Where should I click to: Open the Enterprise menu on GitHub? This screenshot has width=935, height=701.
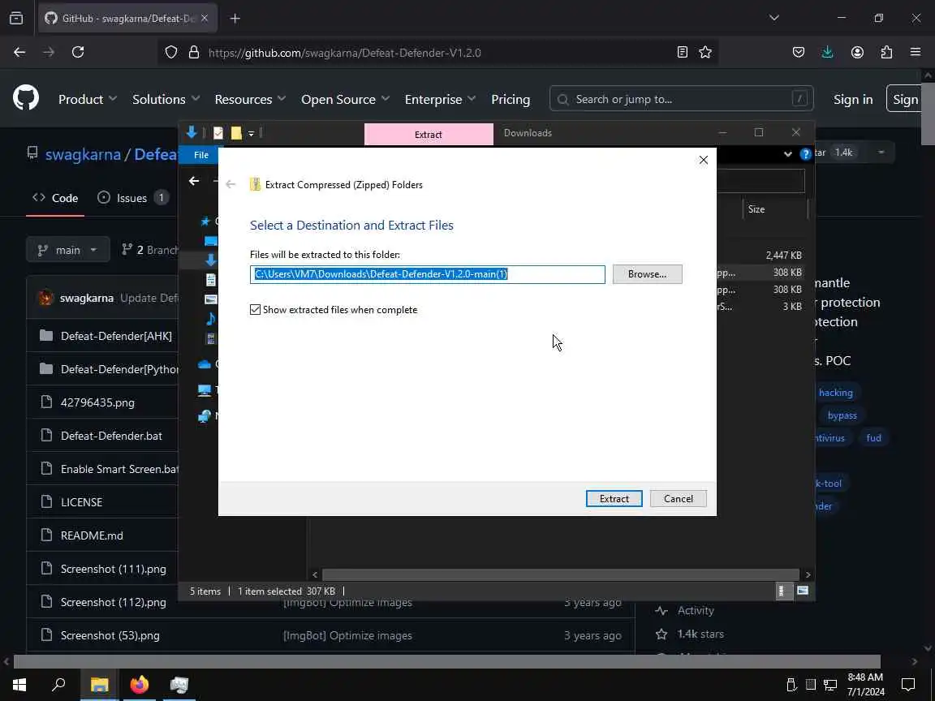point(439,100)
